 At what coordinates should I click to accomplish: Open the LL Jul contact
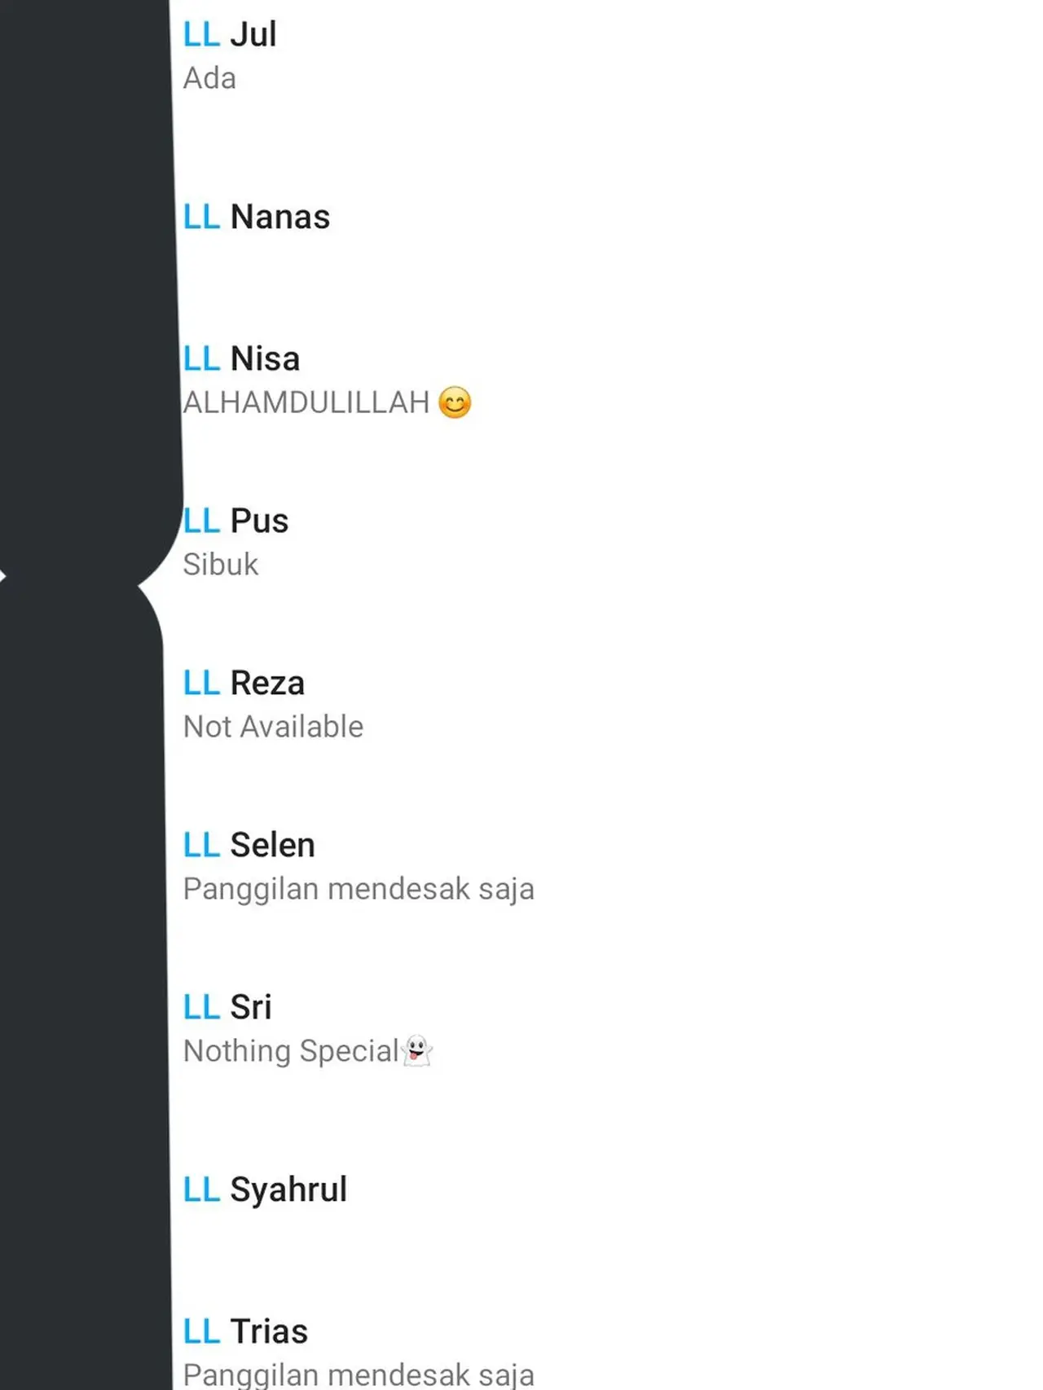[x=230, y=35]
